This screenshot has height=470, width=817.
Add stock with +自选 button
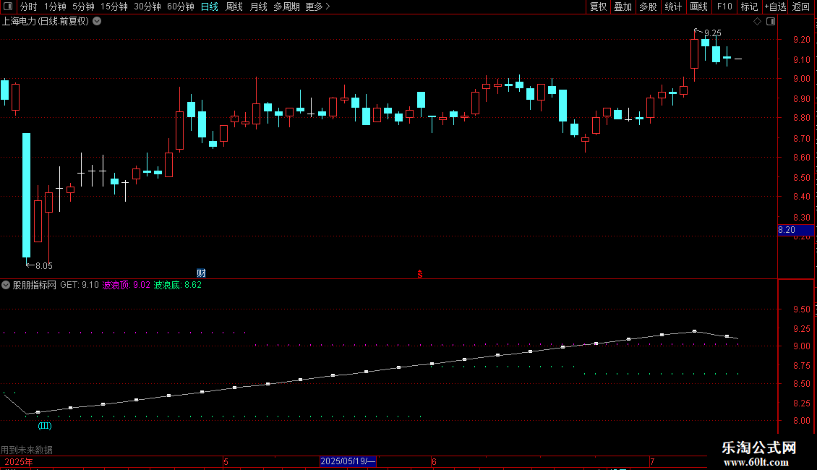coord(775,7)
